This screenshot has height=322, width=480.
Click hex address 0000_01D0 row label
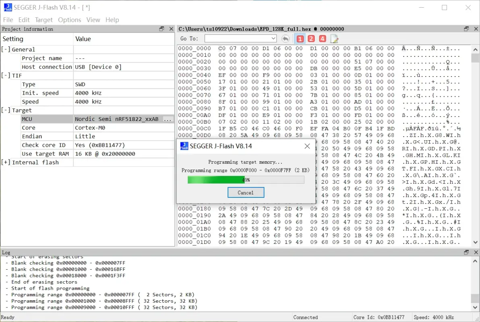194,242
